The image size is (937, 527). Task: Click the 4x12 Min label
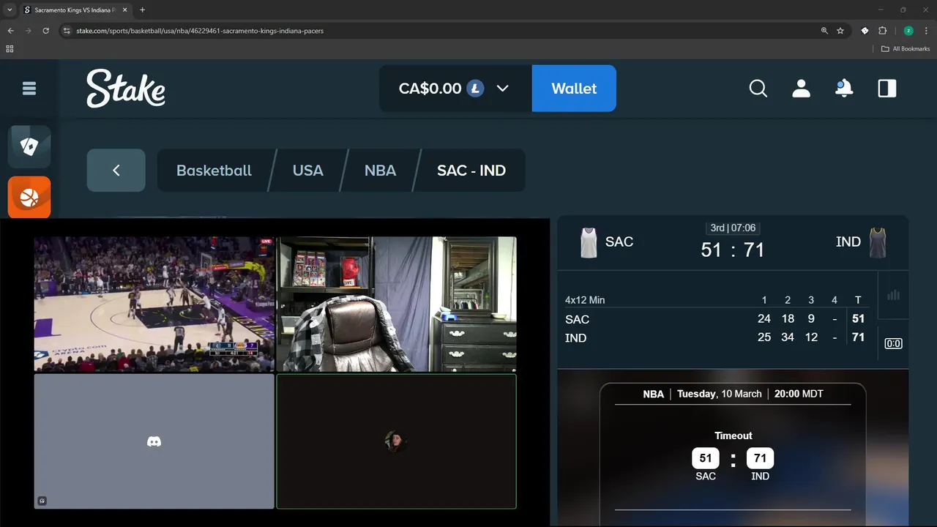click(x=585, y=300)
